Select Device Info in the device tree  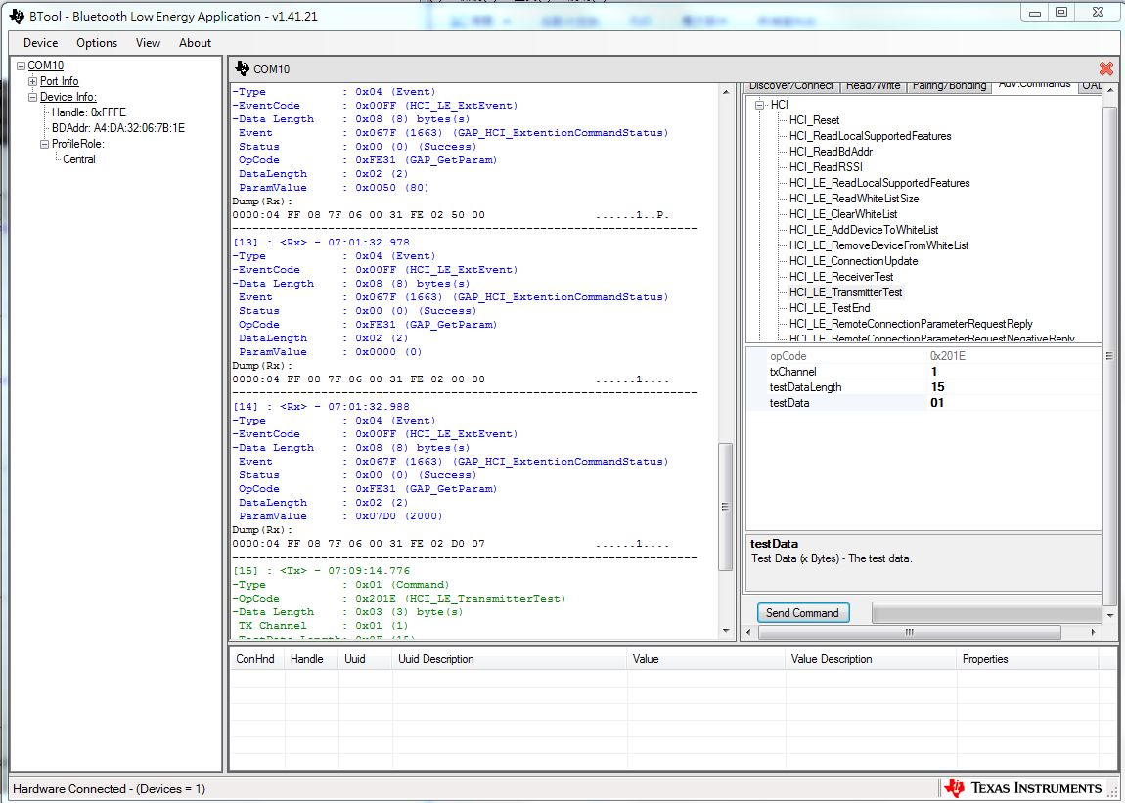[x=68, y=98]
